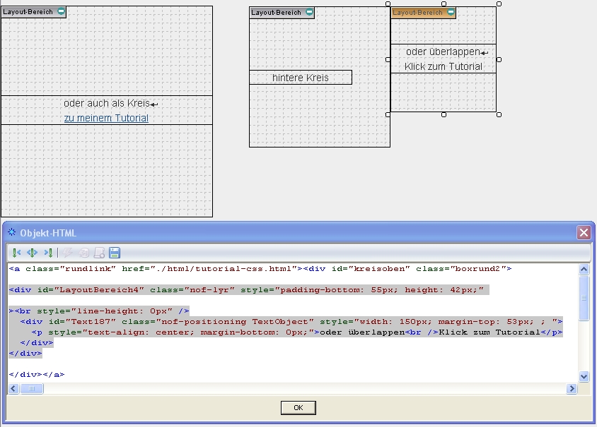Click the 'oder auch als Kreis' text
The image size is (597, 427).
107,104
